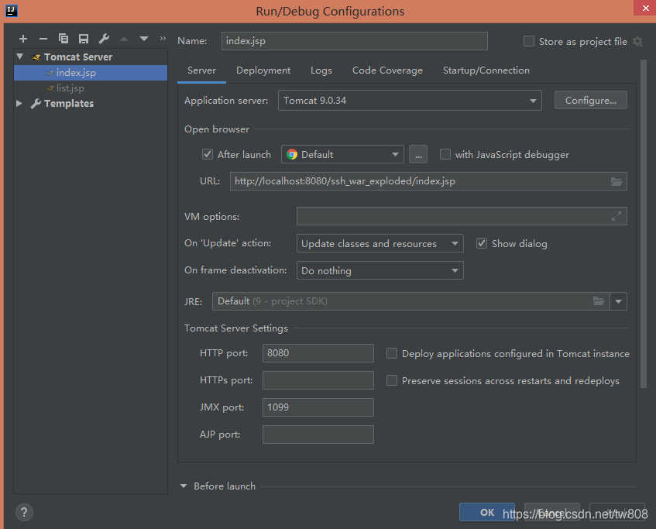
Task: Click the VM options input field
Action: coord(462,216)
